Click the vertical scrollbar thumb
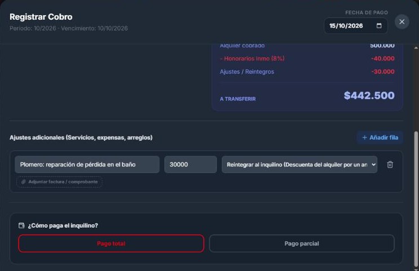This screenshot has width=419, height=271. click(416, 198)
